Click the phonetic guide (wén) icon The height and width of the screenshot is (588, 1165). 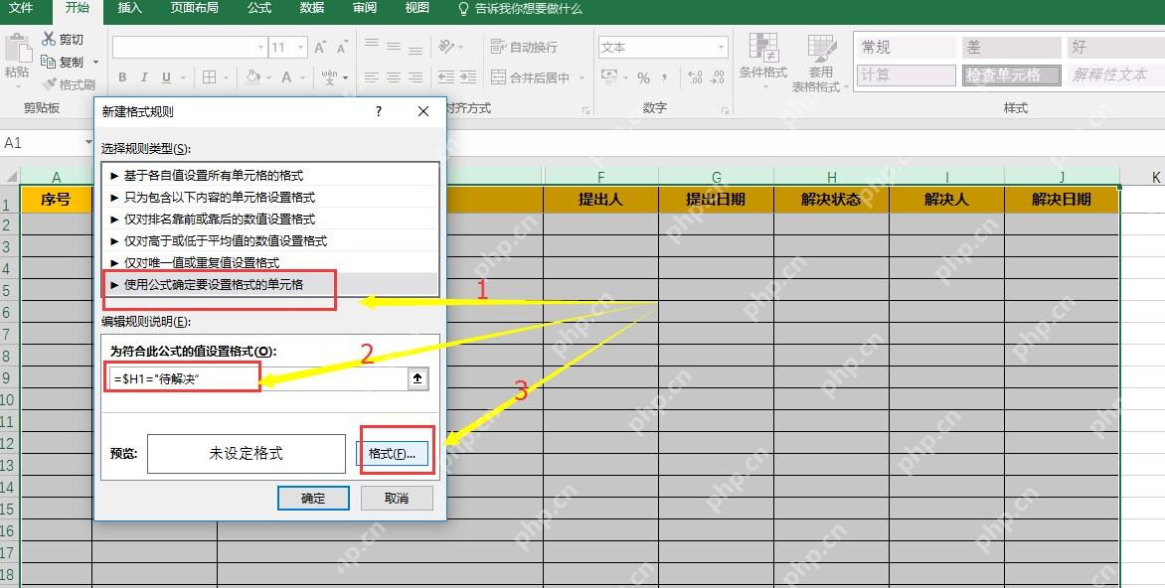point(330,77)
